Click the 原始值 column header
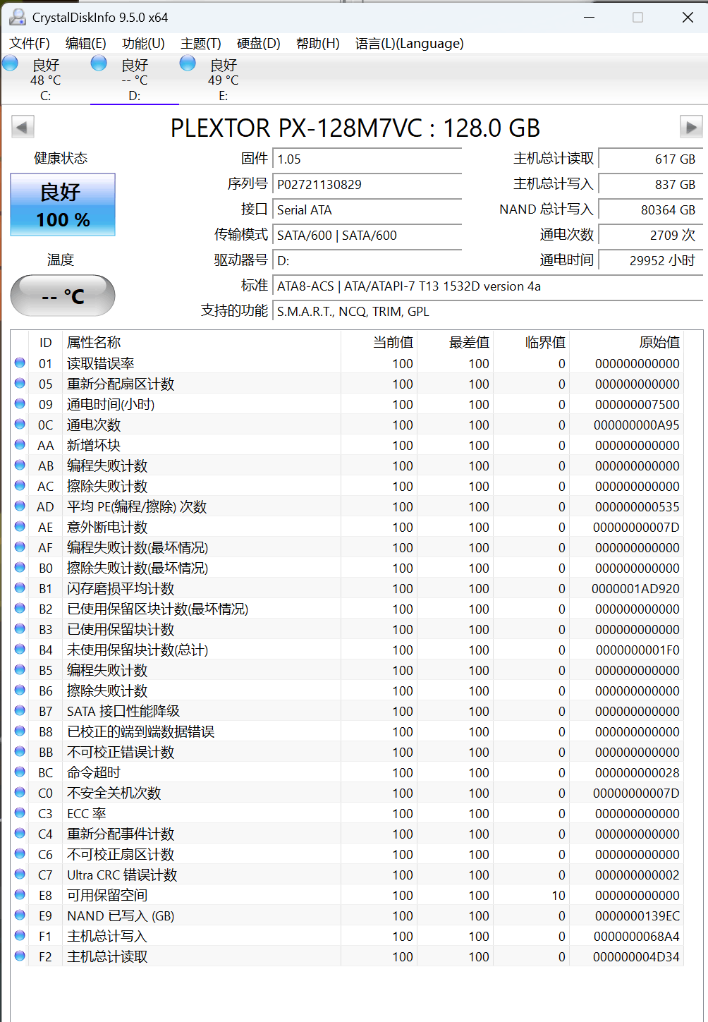This screenshot has height=1022, width=708. (627, 342)
